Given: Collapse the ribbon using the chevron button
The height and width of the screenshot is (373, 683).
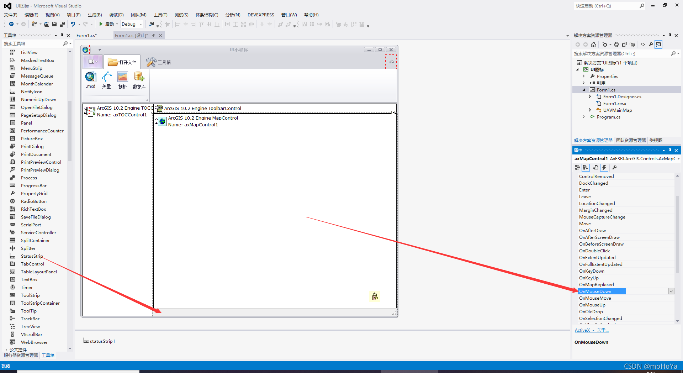Looking at the screenshot, I should [391, 62].
